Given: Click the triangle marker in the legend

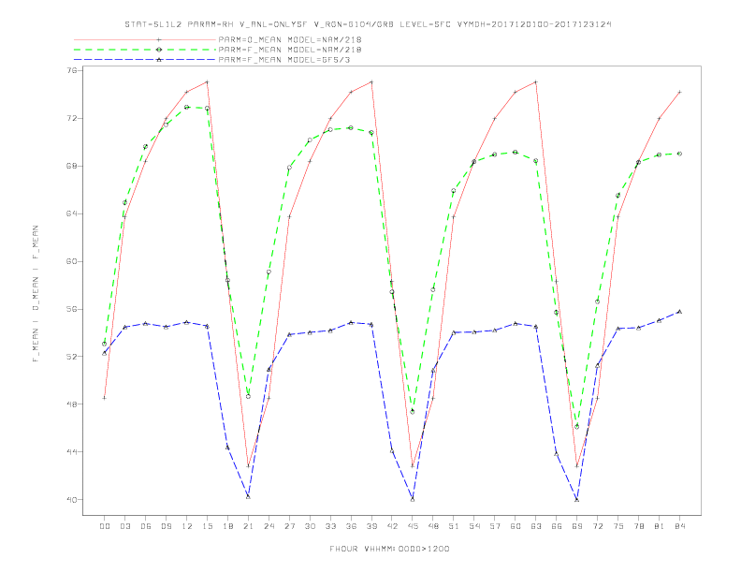Looking at the screenshot, I should [159, 60].
